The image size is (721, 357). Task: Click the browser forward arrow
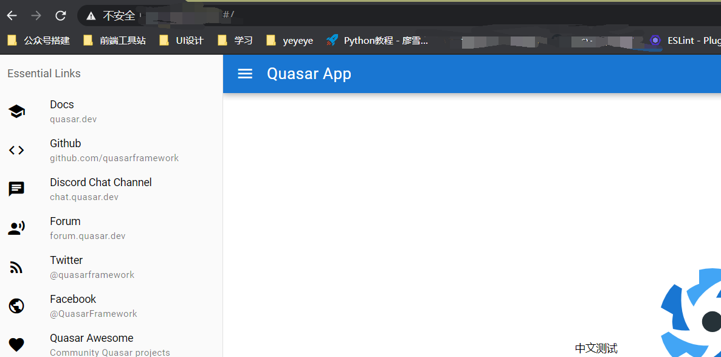36,16
